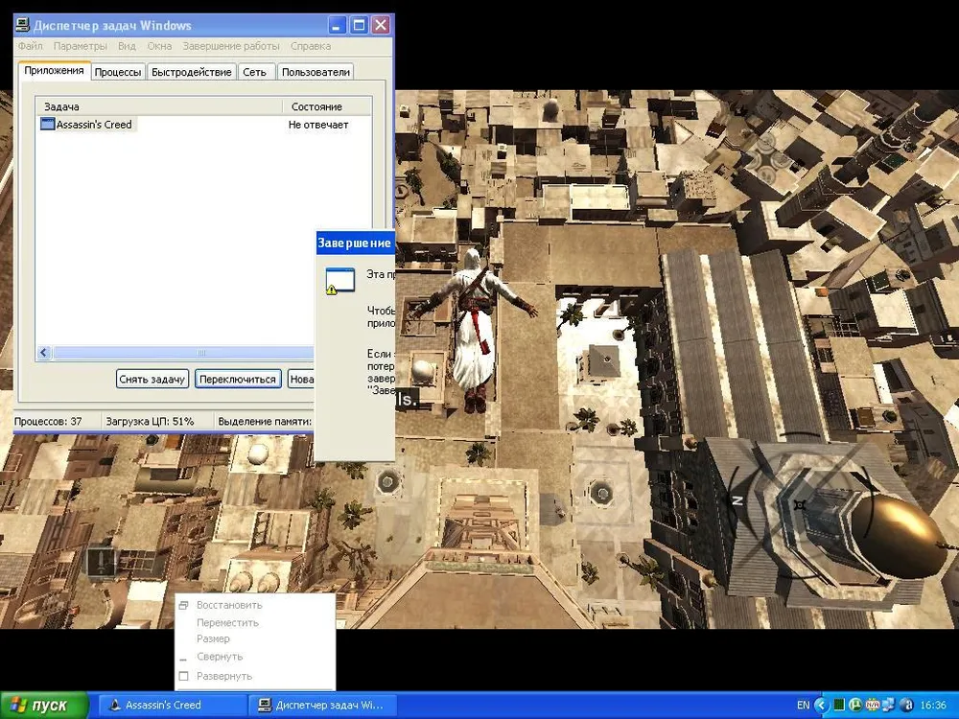Click the warning icon in the end program dialog
The image size is (959, 719).
pyautogui.click(x=339, y=281)
